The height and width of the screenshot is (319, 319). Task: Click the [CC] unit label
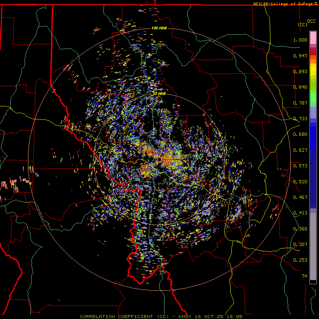click(x=303, y=24)
